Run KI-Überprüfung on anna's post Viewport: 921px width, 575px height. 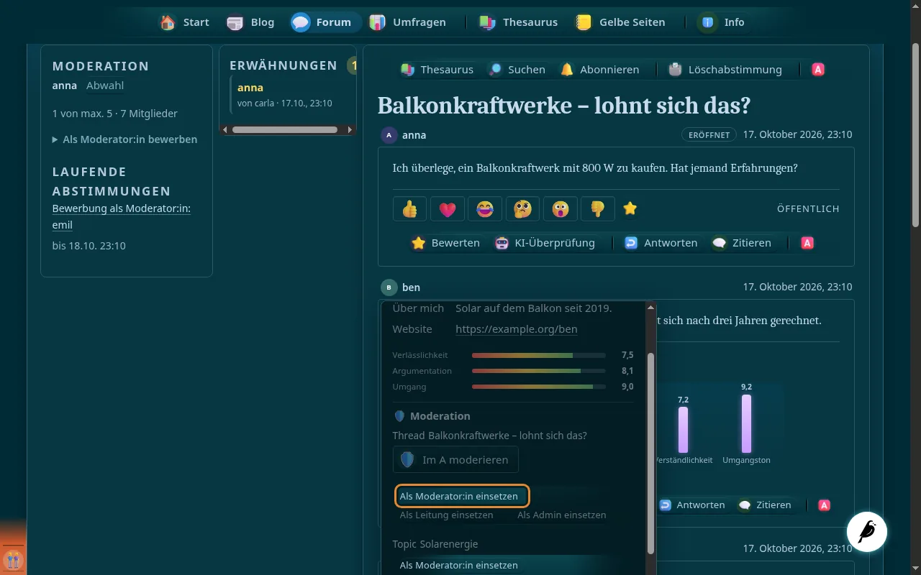(x=545, y=243)
